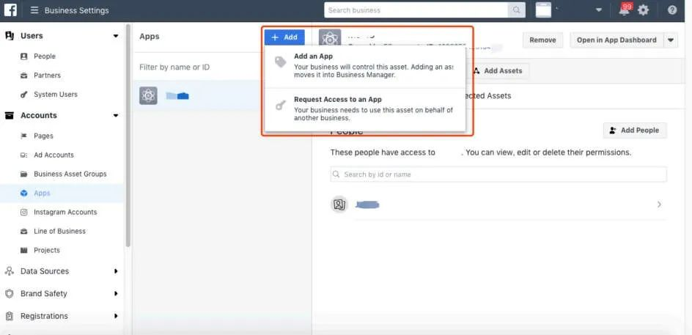Open Instagram Accounts in sidebar
This screenshot has height=335, width=692.
tap(65, 212)
